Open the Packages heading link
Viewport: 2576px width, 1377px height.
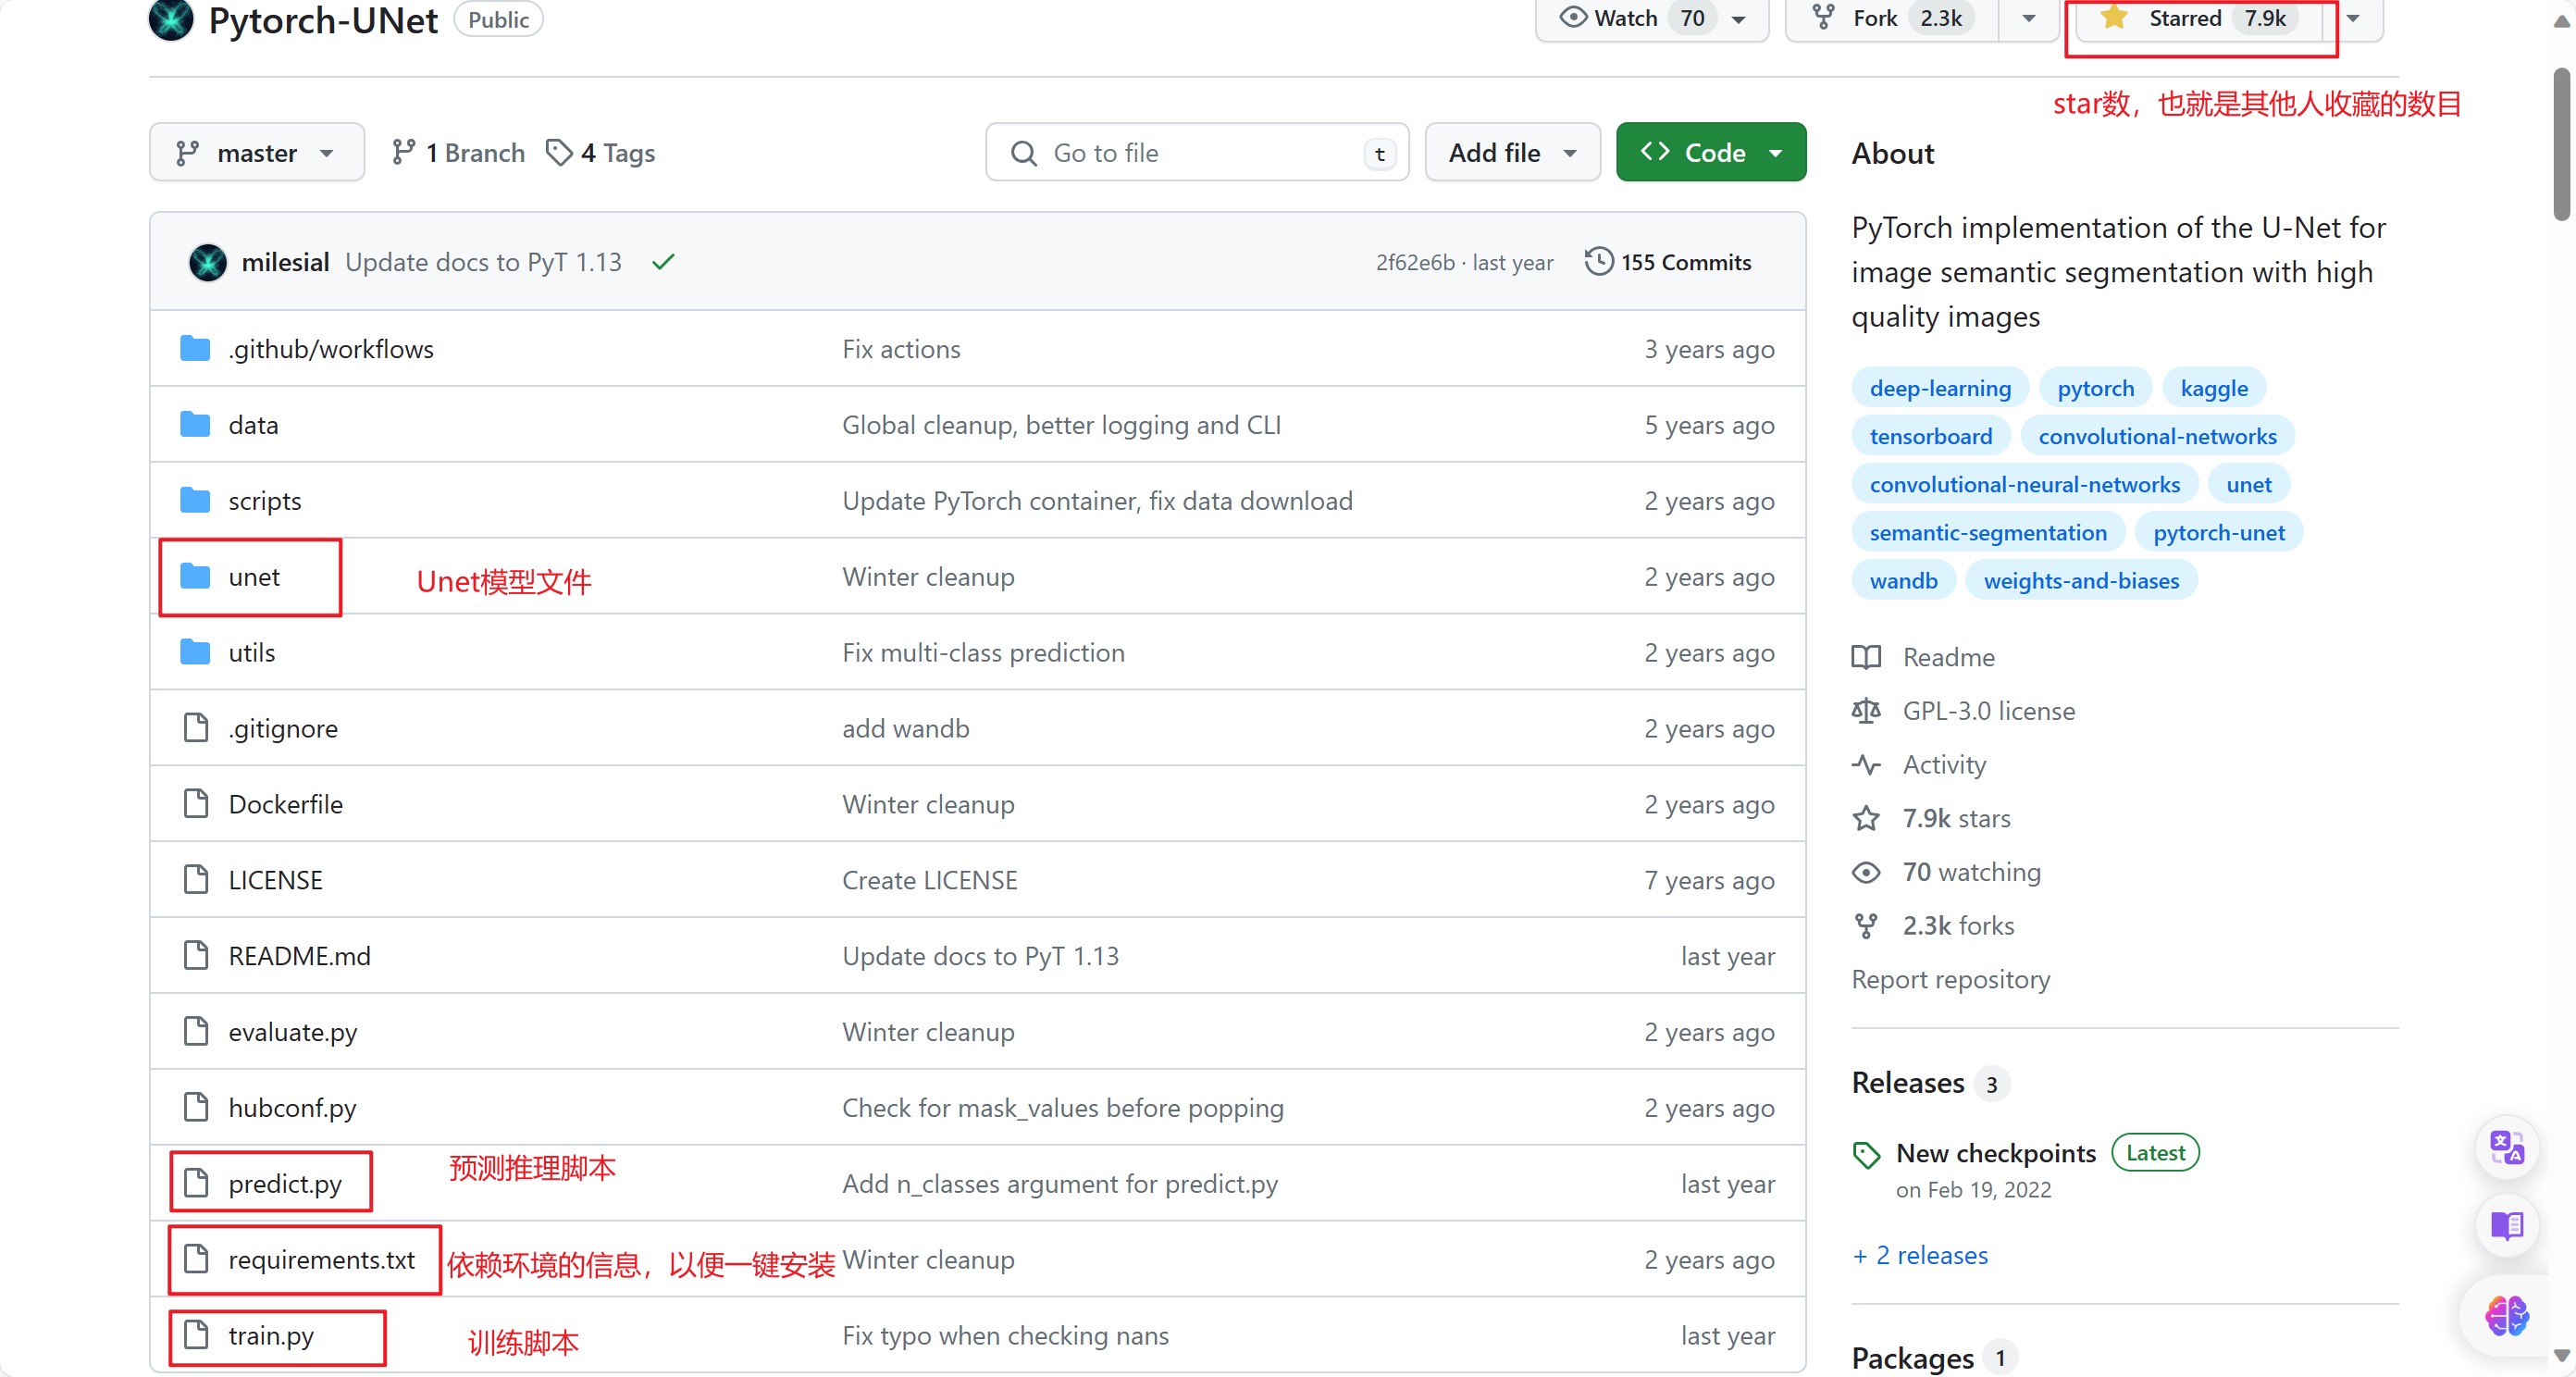tap(1912, 1358)
